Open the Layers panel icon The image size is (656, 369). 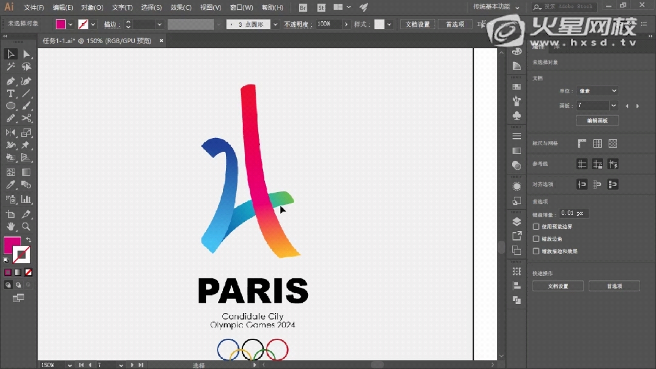517,221
